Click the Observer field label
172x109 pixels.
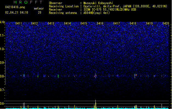click(56, 3)
